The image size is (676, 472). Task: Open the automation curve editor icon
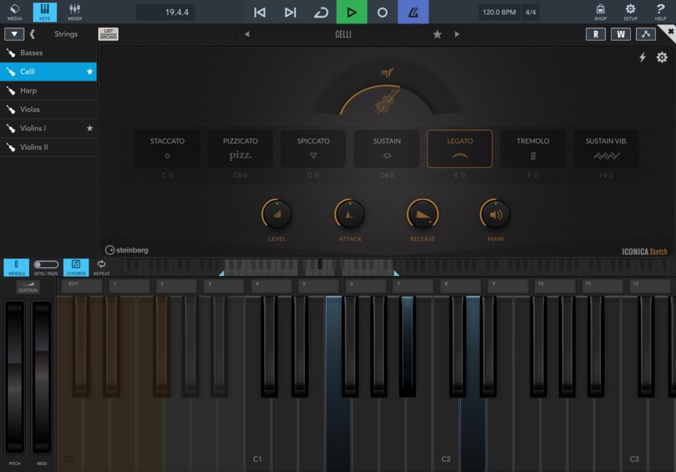coord(646,34)
